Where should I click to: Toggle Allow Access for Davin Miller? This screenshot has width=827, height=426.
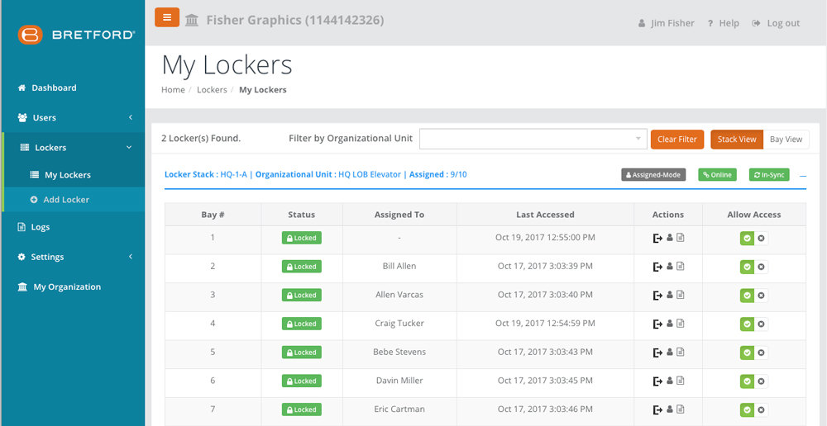[x=753, y=381]
